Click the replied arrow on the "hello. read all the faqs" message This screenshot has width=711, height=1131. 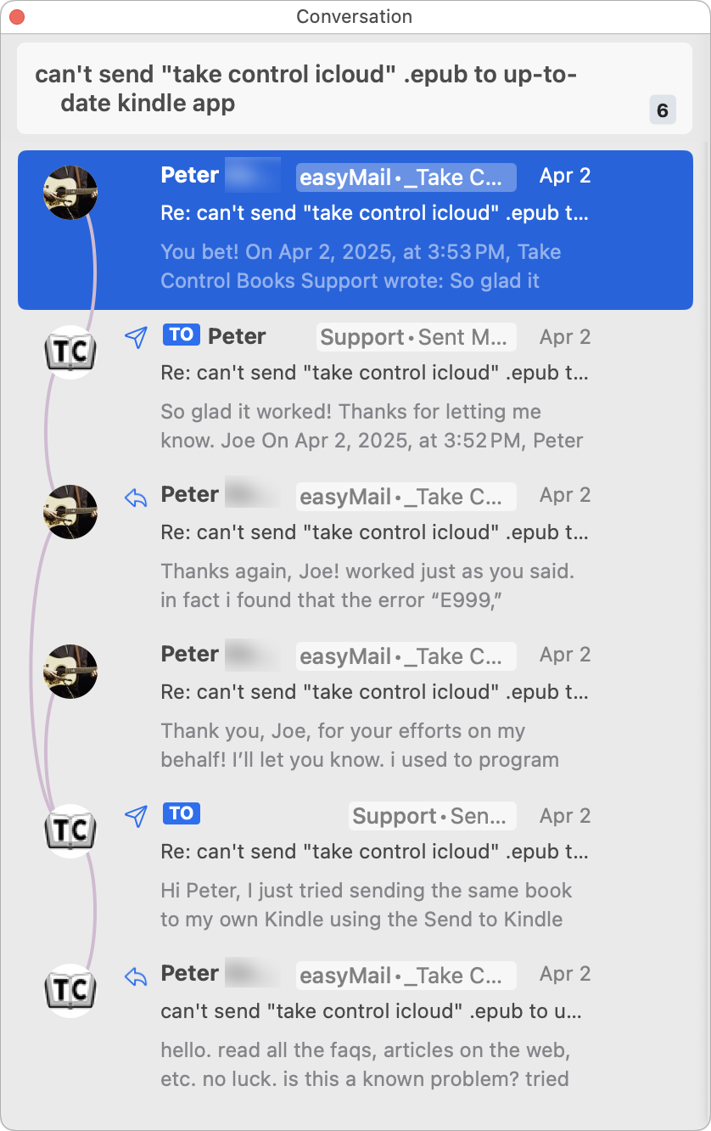[x=136, y=976]
